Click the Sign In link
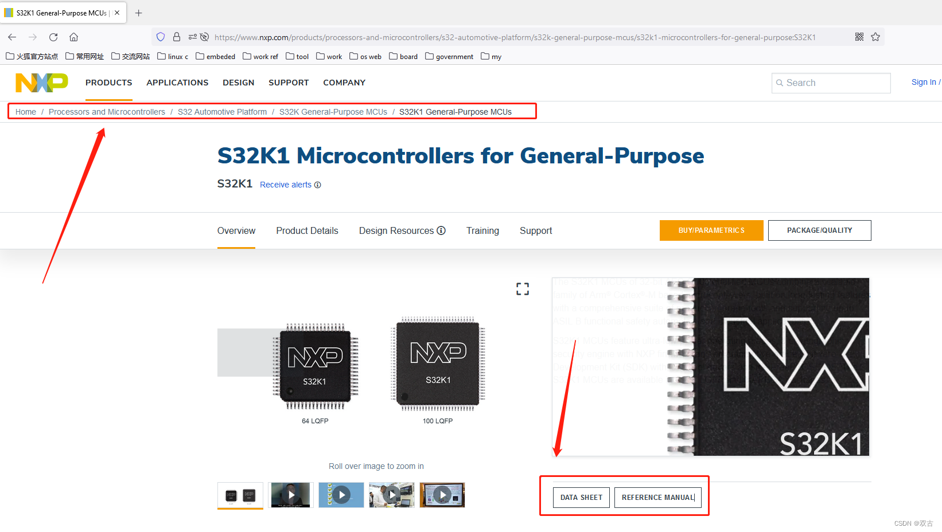The height and width of the screenshot is (532, 942). click(924, 82)
